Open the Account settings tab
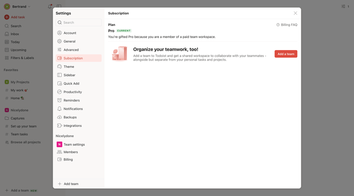 79,33
